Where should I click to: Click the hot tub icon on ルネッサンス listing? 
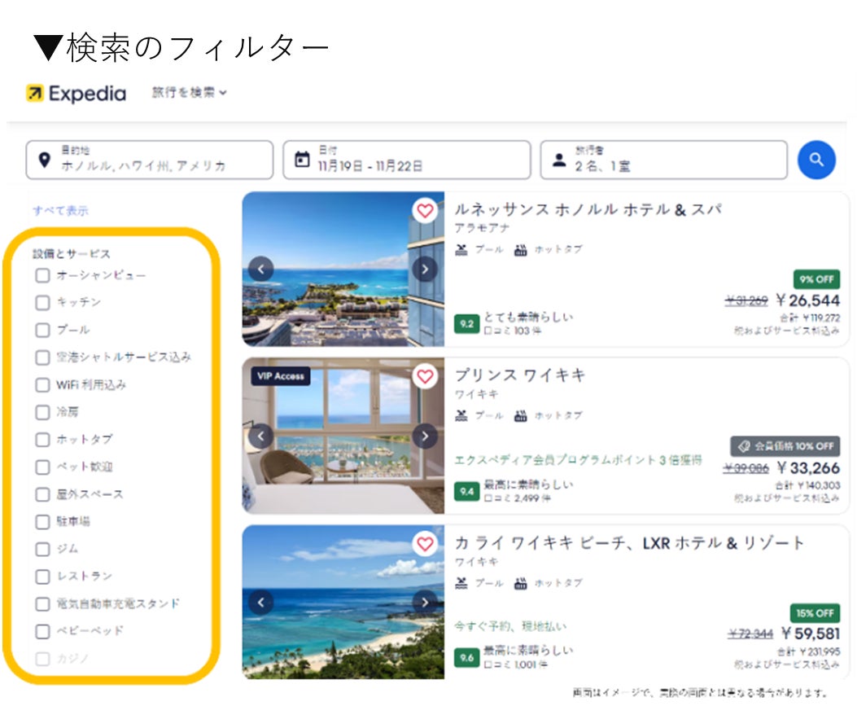[520, 250]
